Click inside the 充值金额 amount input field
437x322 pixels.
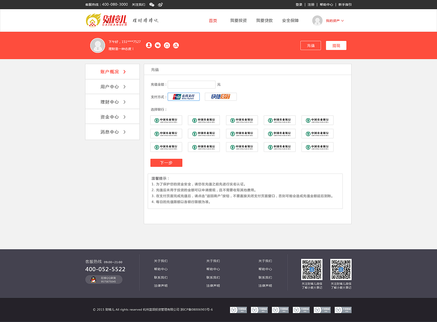click(x=192, y=84)
